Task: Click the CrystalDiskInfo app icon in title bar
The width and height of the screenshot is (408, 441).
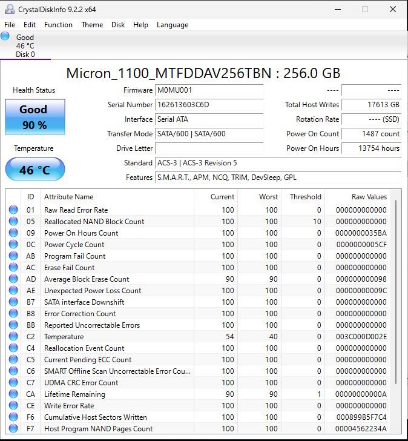Action: coord(10,9)
